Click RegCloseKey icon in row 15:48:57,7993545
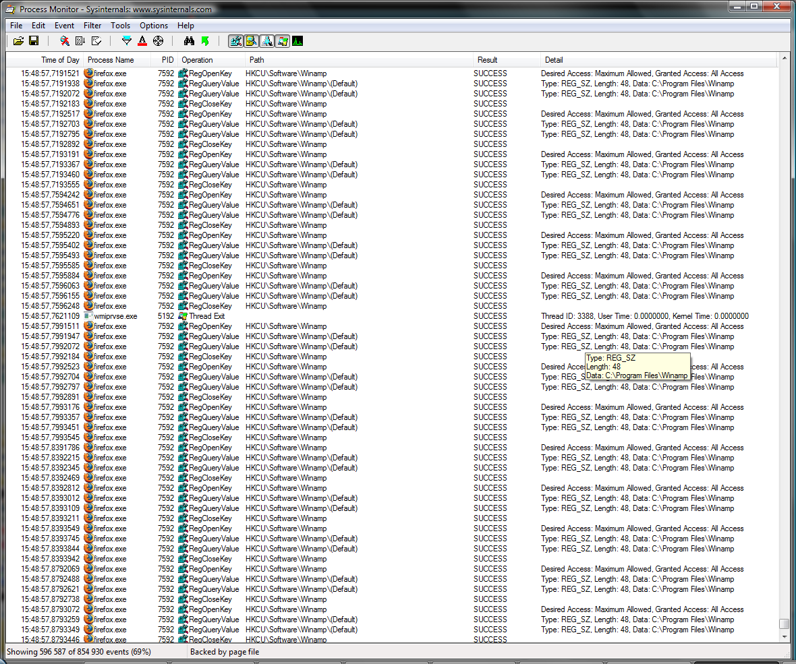Viewport: 796px width, 664px height. (183, 437)
